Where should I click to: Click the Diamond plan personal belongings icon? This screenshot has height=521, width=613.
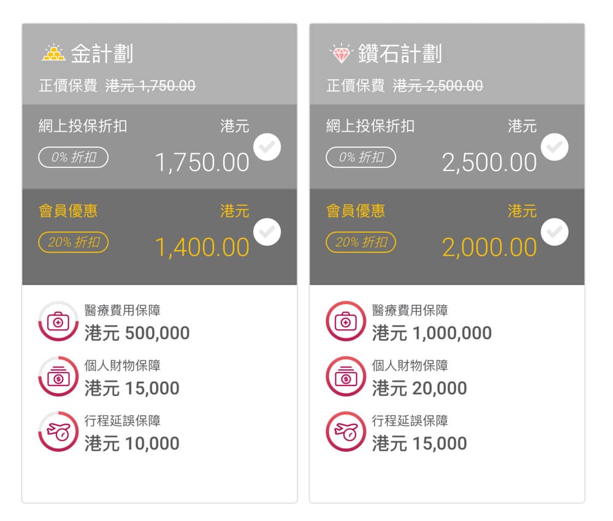[x=346, y=377]
